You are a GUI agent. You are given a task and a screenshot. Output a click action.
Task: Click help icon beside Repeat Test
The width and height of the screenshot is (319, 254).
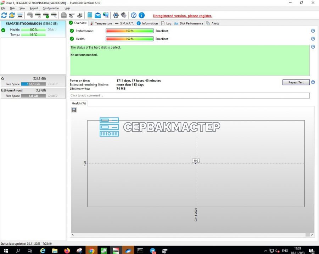pos(313,82)
